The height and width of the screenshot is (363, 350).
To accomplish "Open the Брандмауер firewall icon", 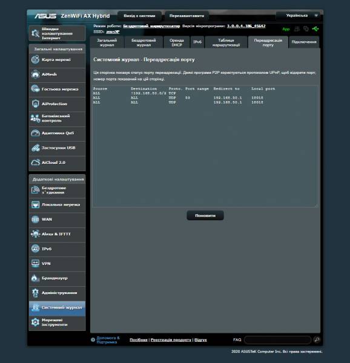I will [x=35, y=278].
